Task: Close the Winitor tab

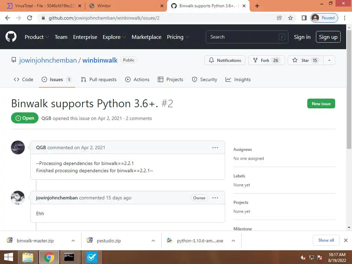Action: click(162, 6)
